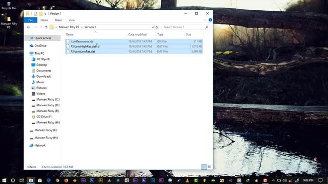The height and width of the screenshot is (184, 328).
Task: Open 3D Objects folder in sidebar
Action: (x=43, y=59)
